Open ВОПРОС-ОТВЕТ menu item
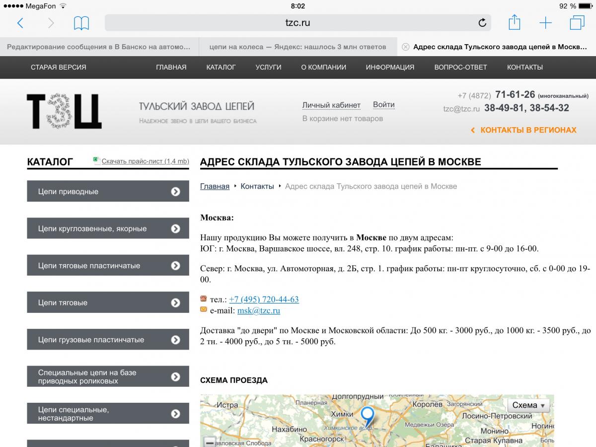 pyautogui.click(x=460, y=67)
